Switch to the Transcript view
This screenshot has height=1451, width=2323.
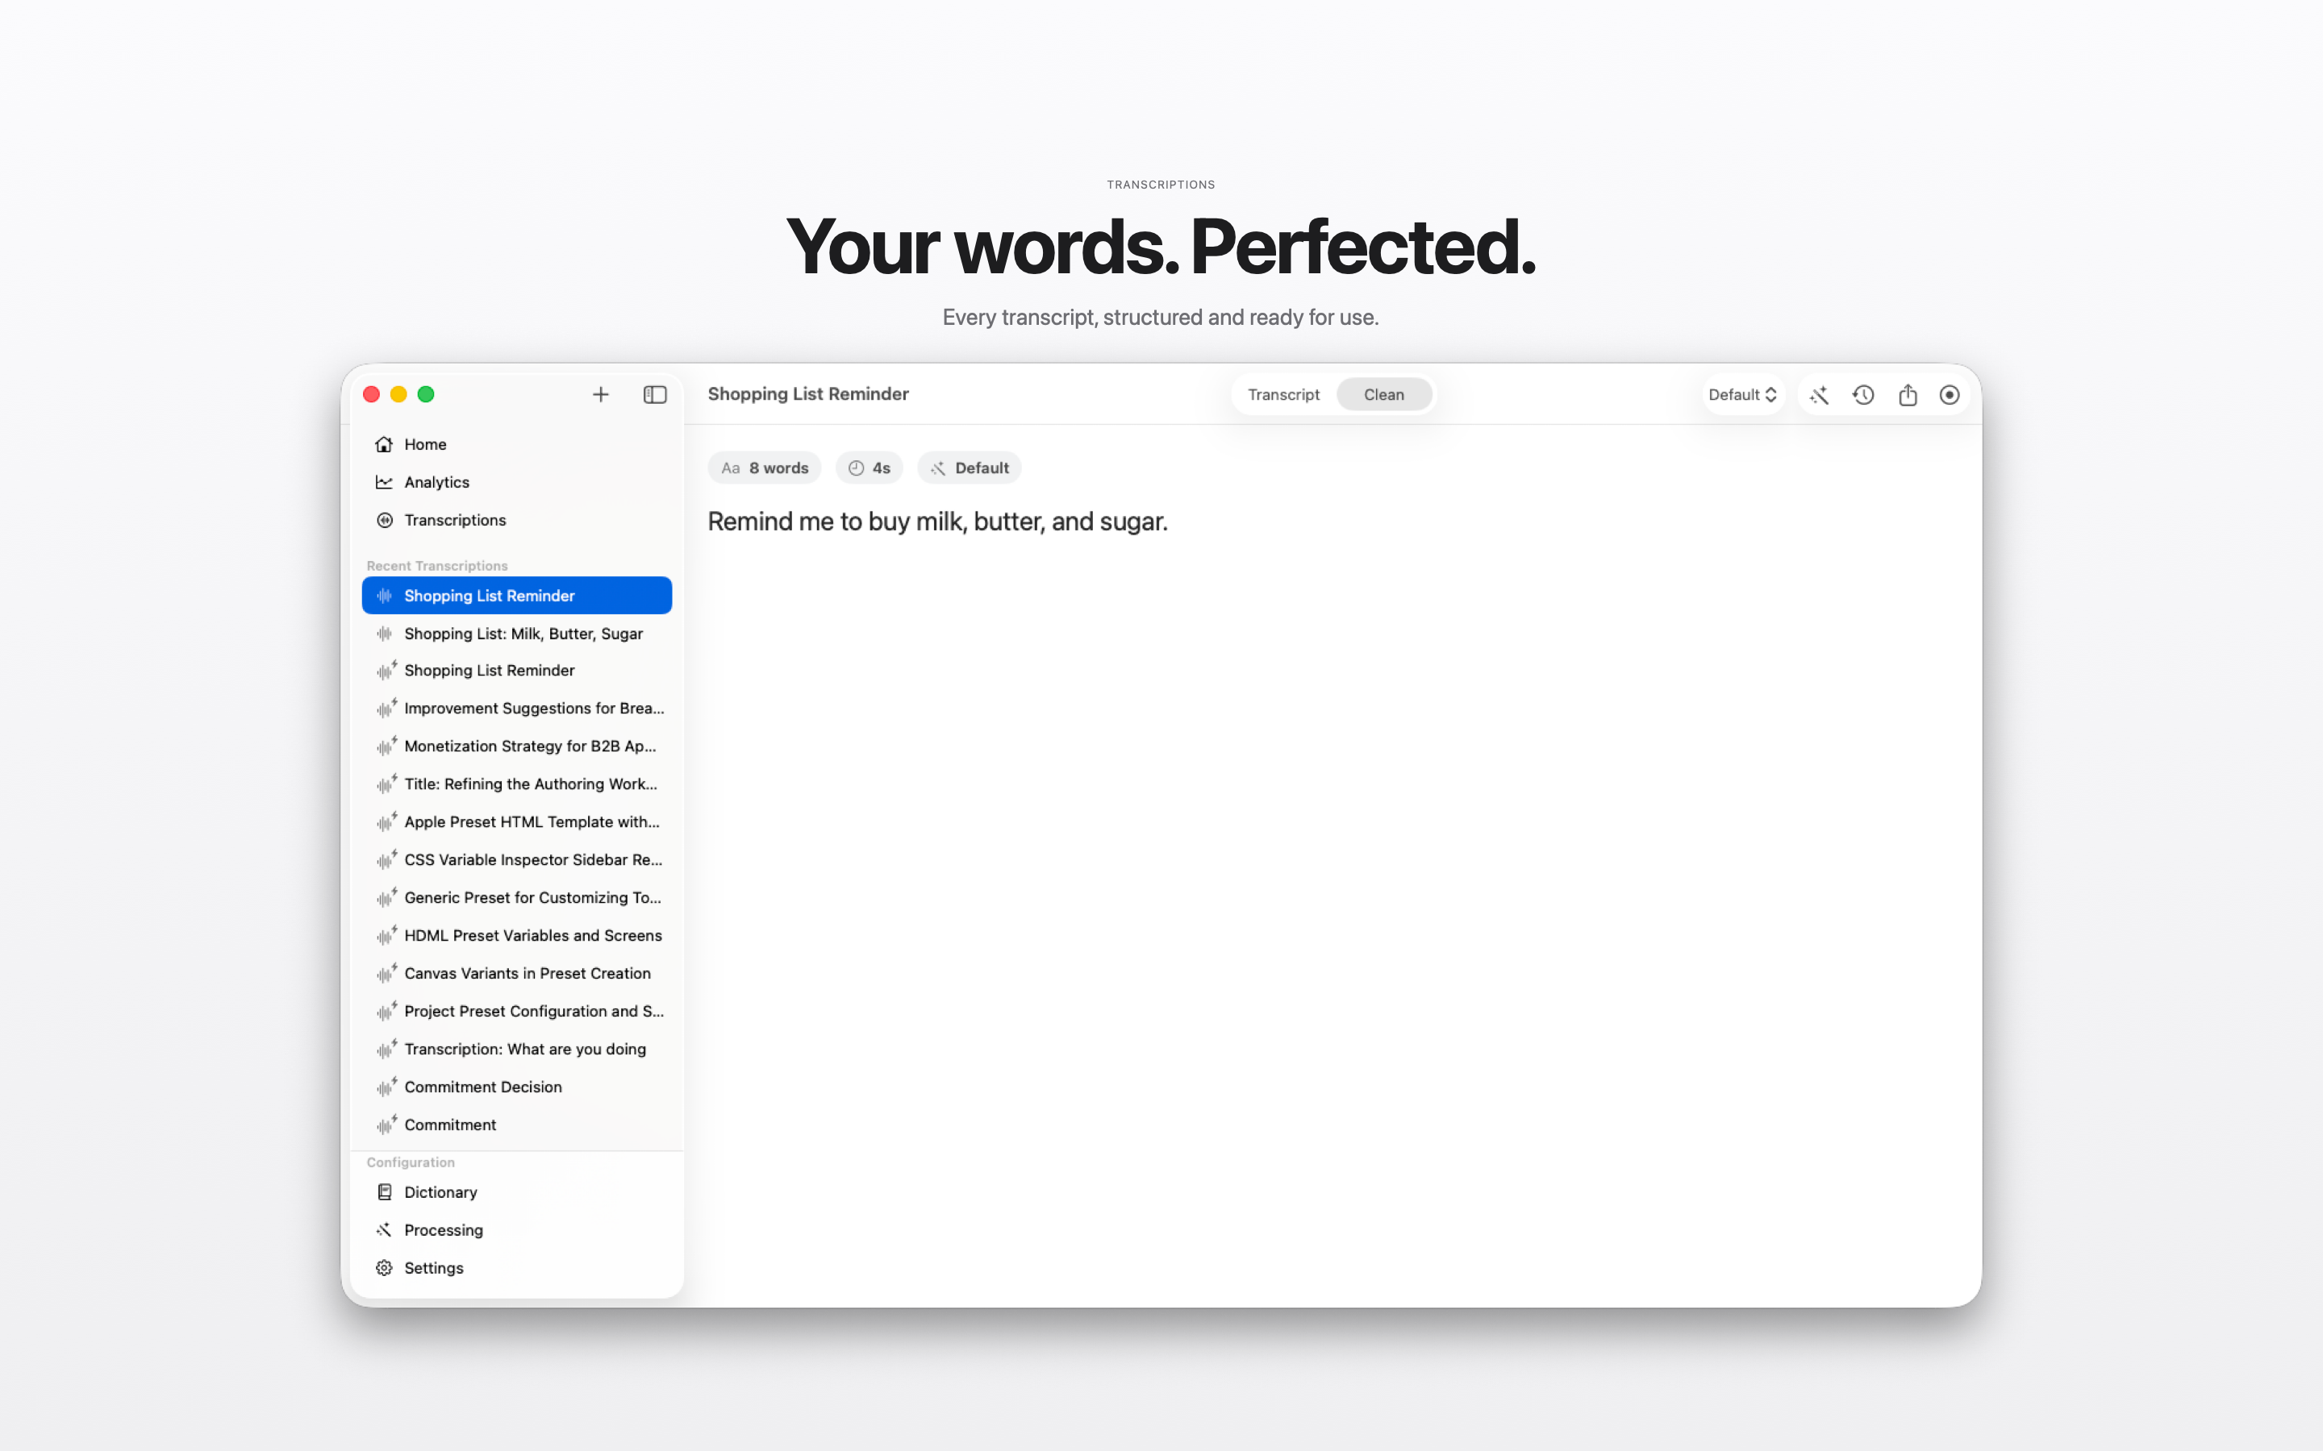1283,394
